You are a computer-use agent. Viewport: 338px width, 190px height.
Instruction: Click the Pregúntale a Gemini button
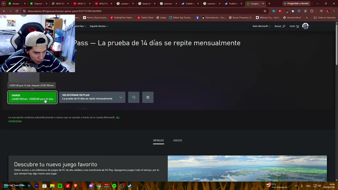[296, 3]
